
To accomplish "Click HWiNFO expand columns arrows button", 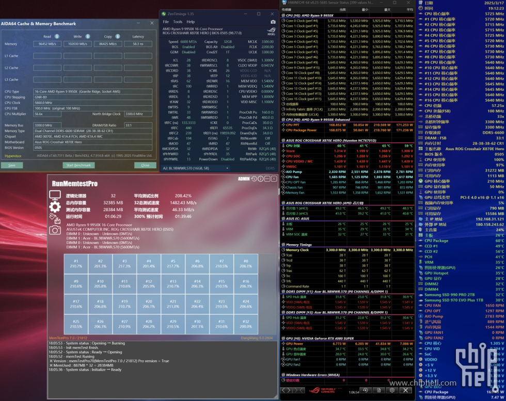I will tap(286, 390).
